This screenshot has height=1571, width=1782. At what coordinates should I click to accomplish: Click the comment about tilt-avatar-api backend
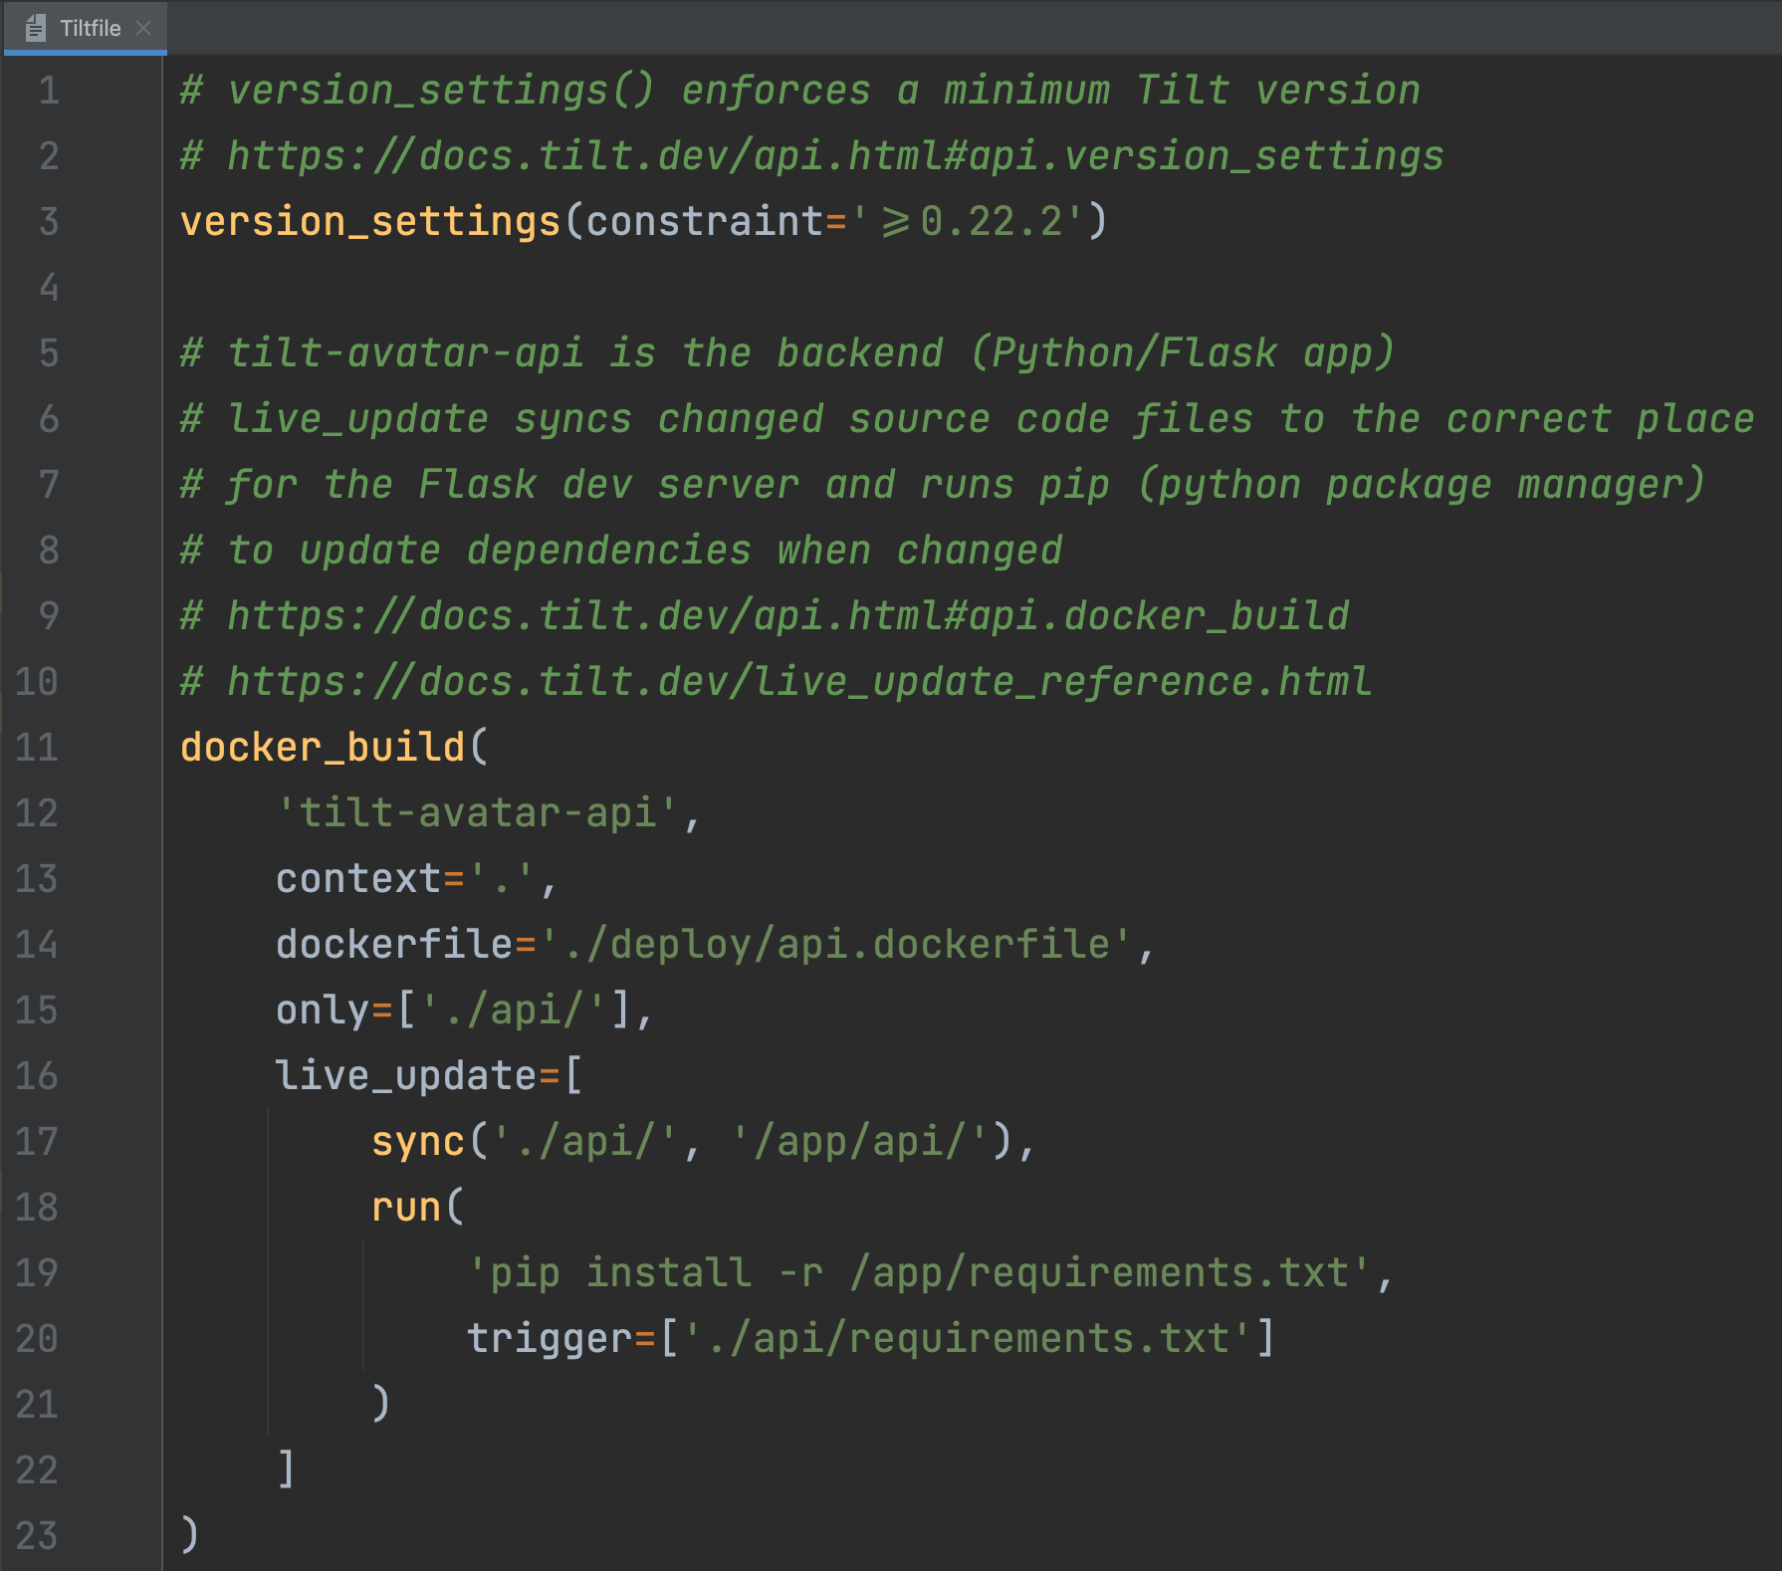pyautogui.click(x=786, y=353)
